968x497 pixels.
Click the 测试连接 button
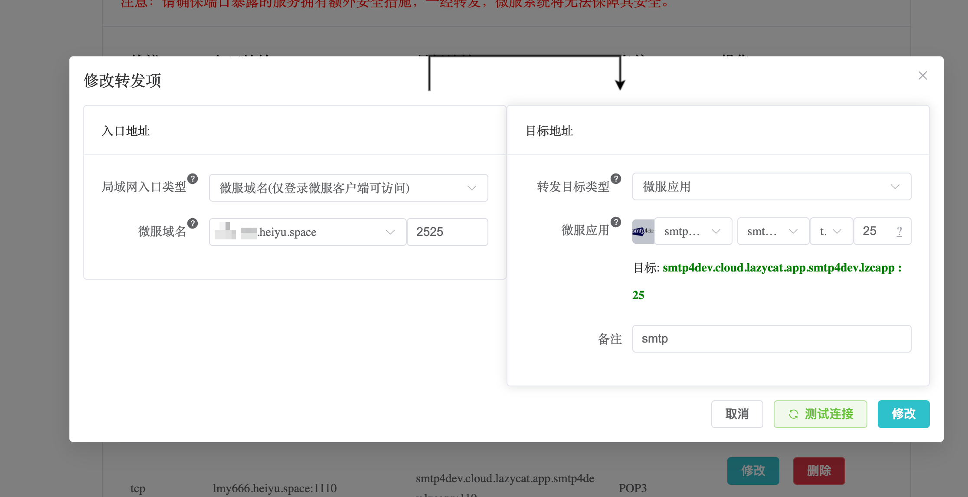click(820, 414)
